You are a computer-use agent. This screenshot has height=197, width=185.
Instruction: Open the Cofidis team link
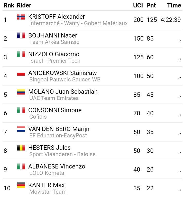(x=38, y=117)
